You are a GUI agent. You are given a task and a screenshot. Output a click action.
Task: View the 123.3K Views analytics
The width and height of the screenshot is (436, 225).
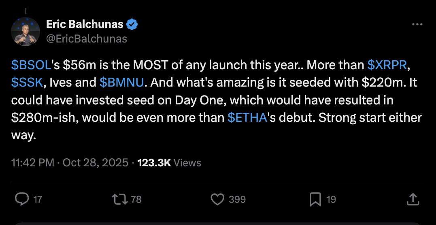[169, 163]
